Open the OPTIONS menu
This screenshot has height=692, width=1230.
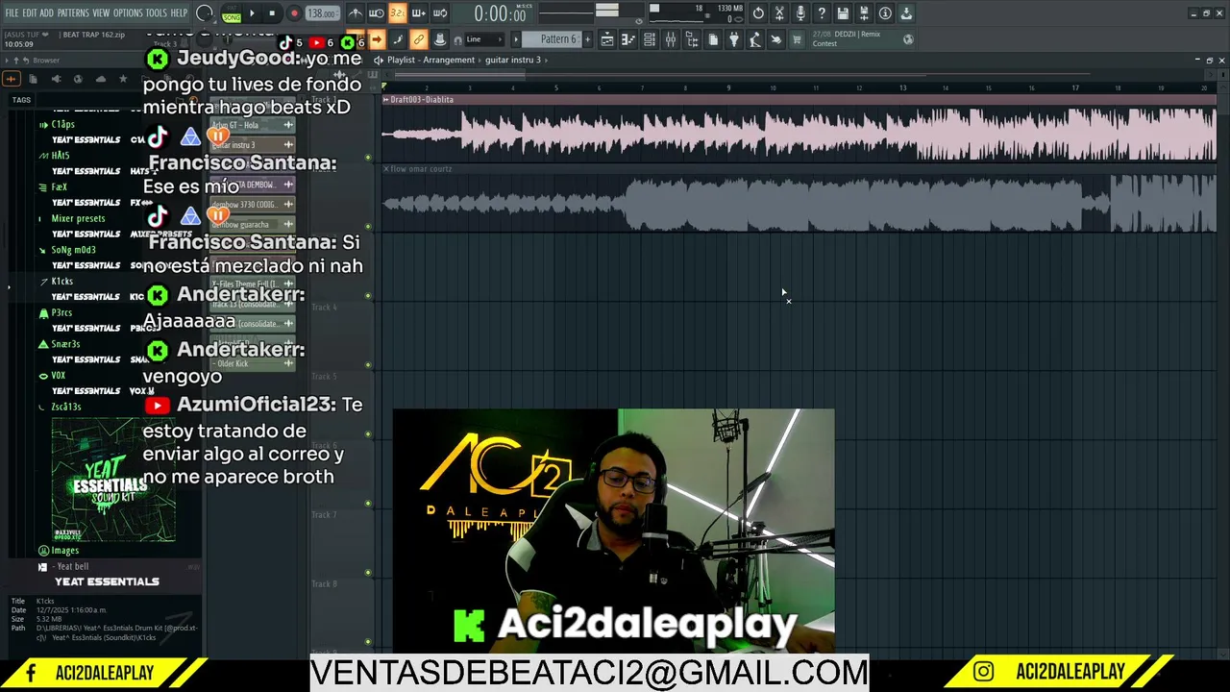click(128, 13)
